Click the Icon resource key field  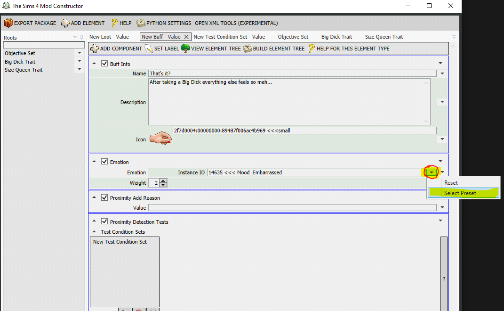click(304, 131)
